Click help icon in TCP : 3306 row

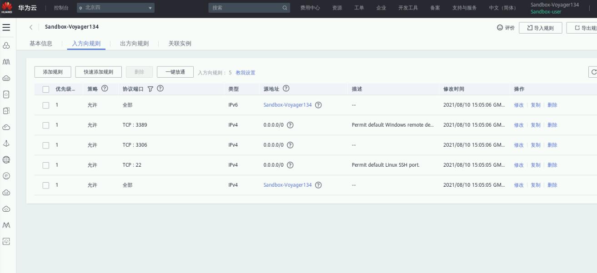coord(290,145)
